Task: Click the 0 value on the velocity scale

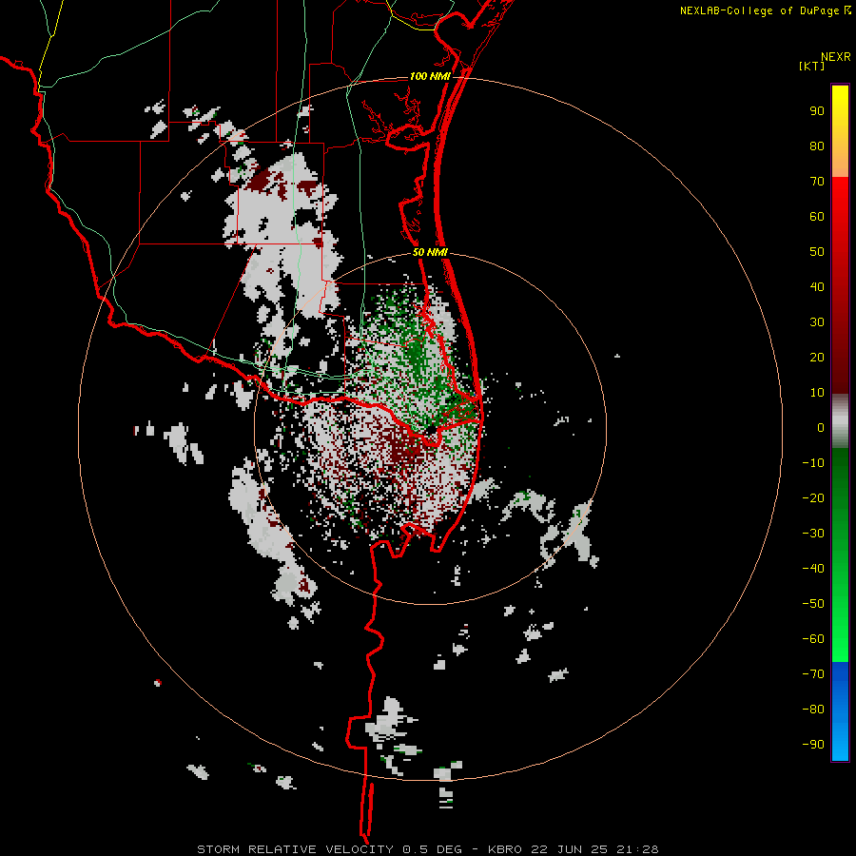Action: [821, 428]
